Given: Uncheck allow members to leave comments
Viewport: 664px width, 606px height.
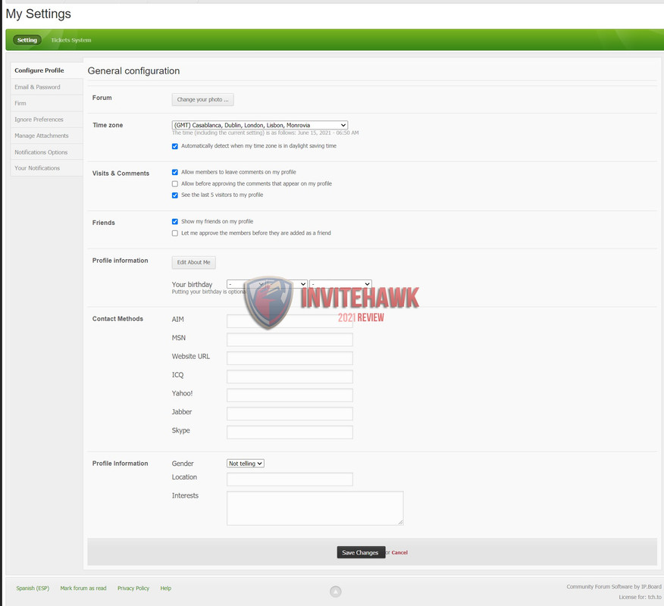Looking at the screenshot, I should click(x=175, y=172).
